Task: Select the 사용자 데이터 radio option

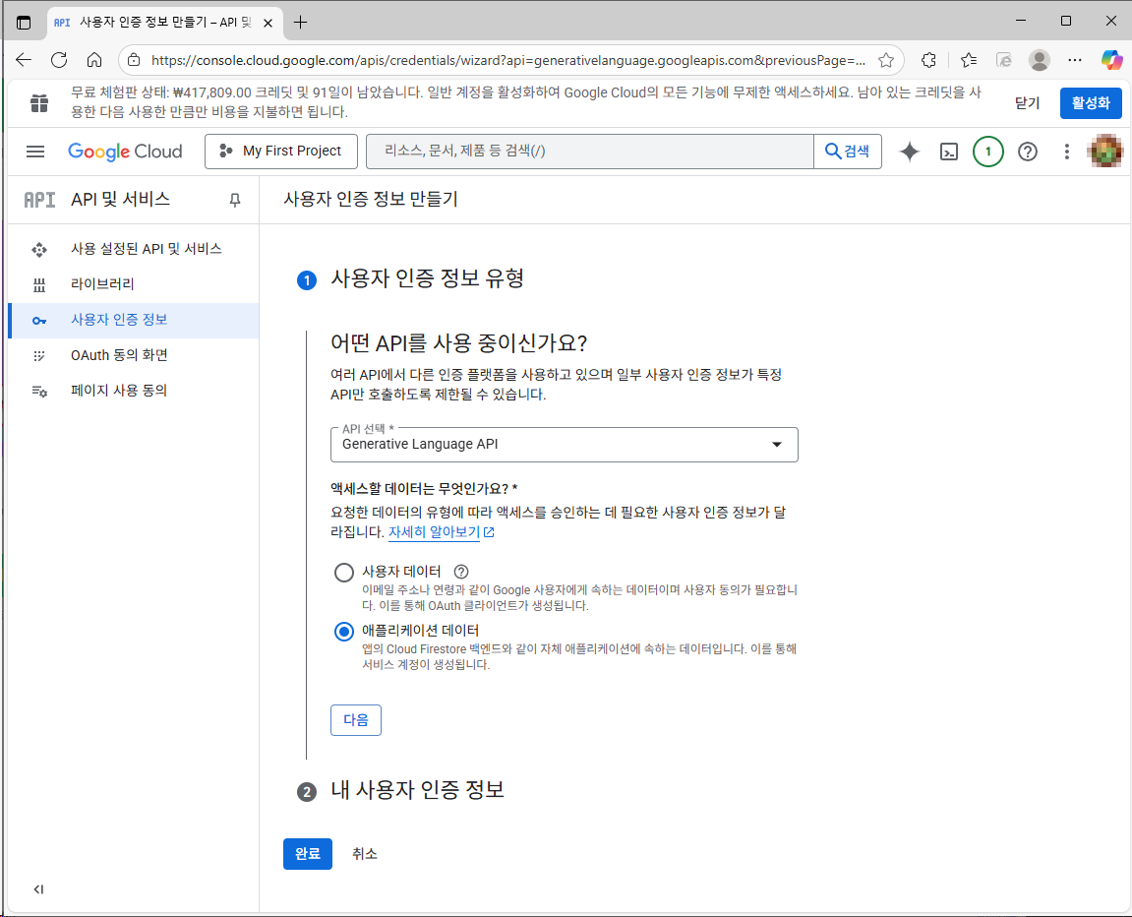Action: point(343,573)
